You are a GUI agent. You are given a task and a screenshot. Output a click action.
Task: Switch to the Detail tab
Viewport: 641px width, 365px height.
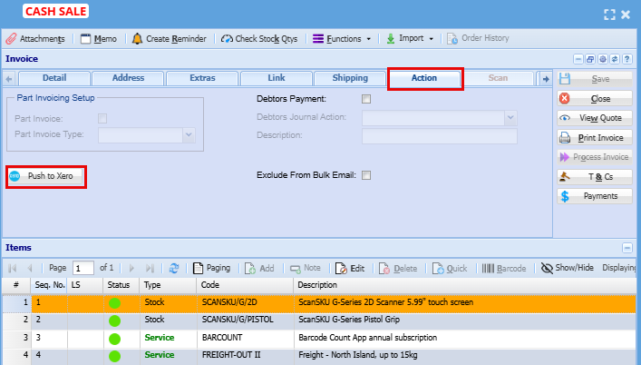53,79
